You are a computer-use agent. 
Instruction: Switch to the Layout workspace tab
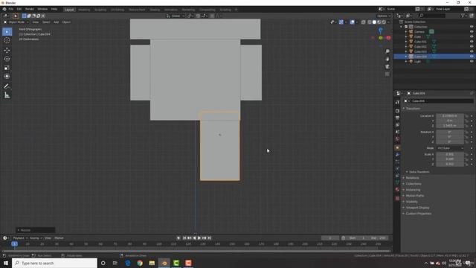(x=69, y=10)
